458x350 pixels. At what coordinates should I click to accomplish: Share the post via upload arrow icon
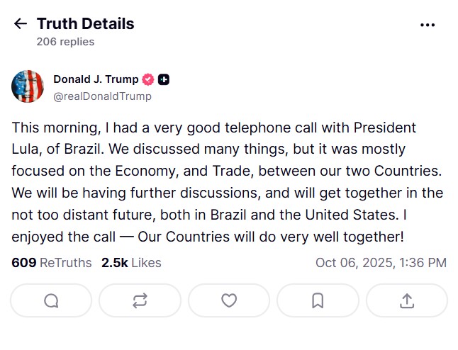point(406,300)
